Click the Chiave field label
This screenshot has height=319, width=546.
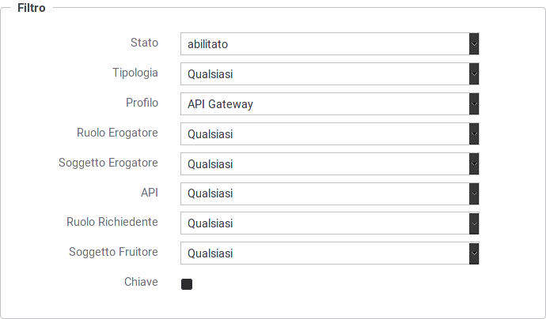pyautogui.click(x=141, y=282)
